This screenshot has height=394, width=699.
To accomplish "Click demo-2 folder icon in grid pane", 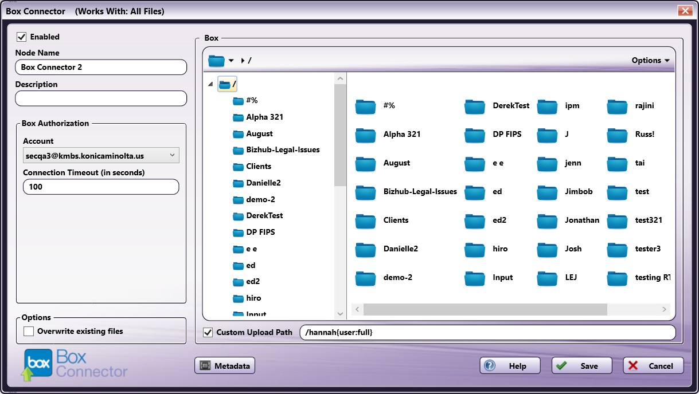I will tap(365, 278).
